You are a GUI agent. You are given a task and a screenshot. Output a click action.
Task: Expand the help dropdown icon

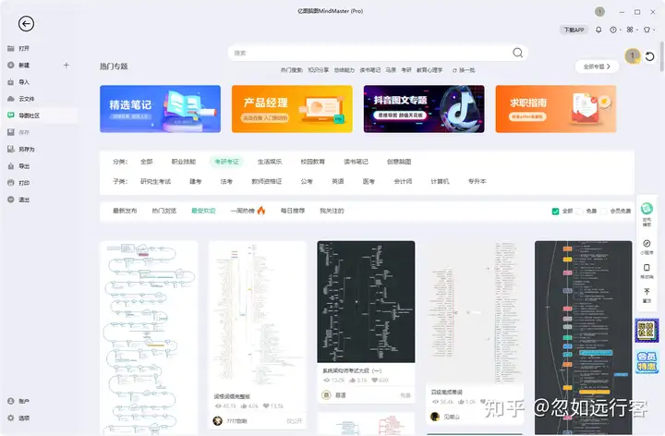[x=615, y=30]
